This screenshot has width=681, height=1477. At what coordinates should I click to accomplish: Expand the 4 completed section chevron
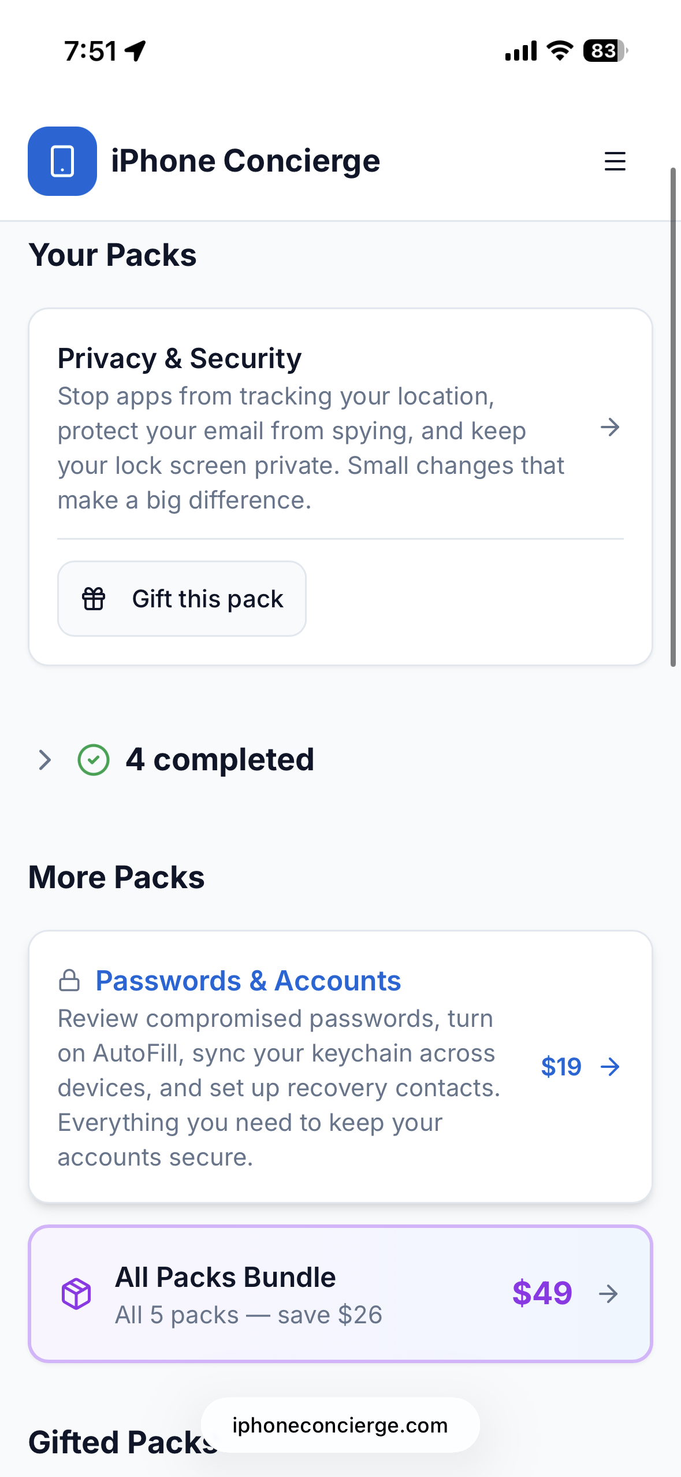(44, 759)
